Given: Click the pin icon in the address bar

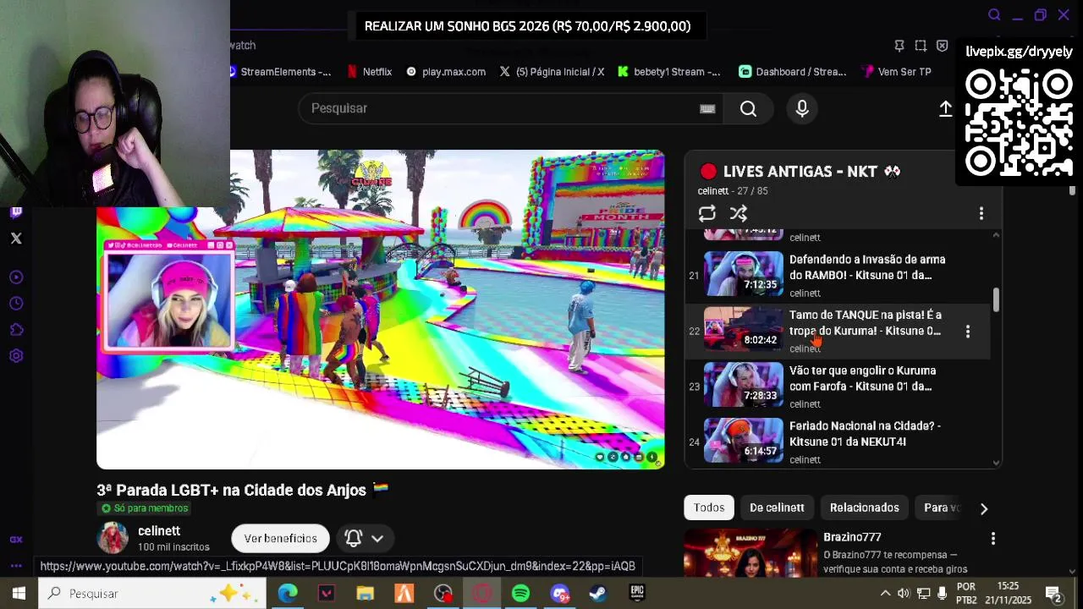Looking at the screenshot, I should (x=899, y=46).
